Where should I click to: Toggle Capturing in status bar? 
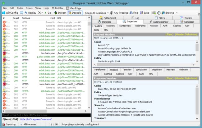(x=9, y=124)
